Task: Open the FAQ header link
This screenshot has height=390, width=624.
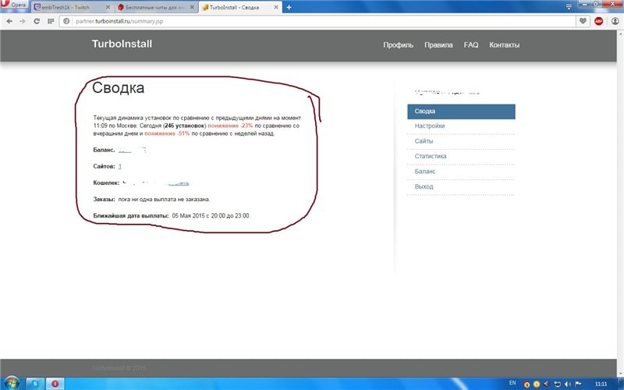Action: tap(471, 45)
